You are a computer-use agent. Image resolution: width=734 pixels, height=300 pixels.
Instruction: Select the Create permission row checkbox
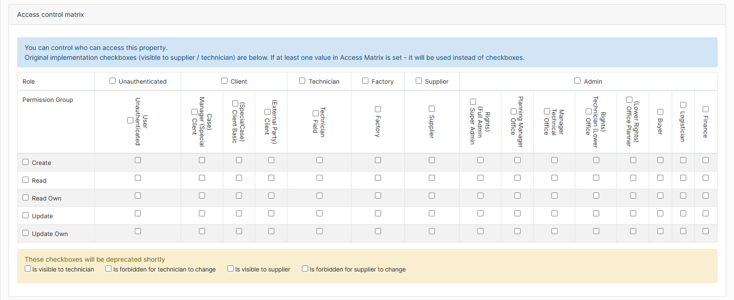click(26, 162)
